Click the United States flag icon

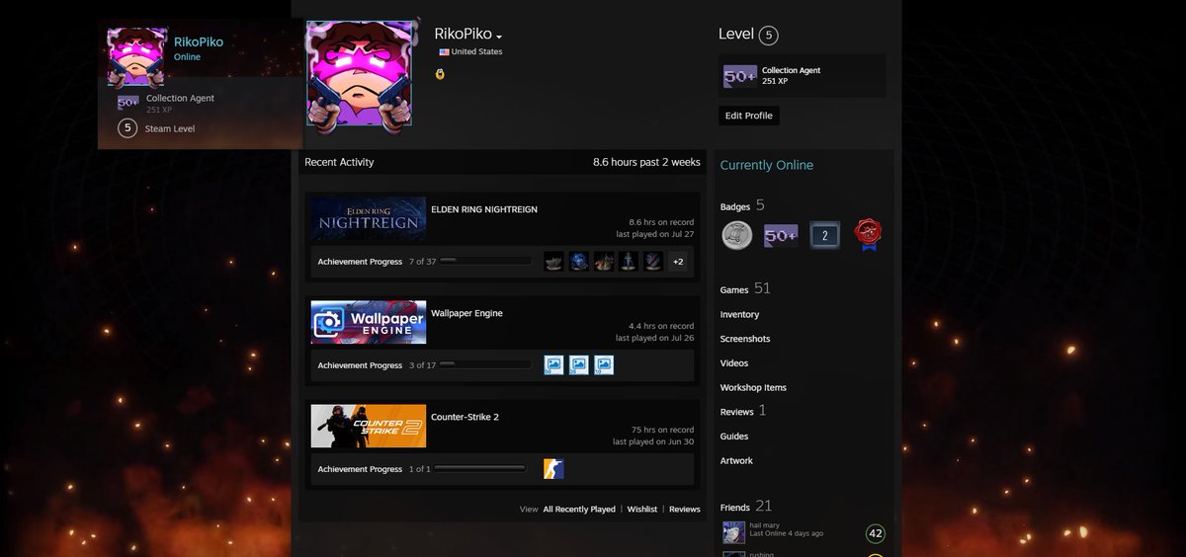[x=444, y=52]
